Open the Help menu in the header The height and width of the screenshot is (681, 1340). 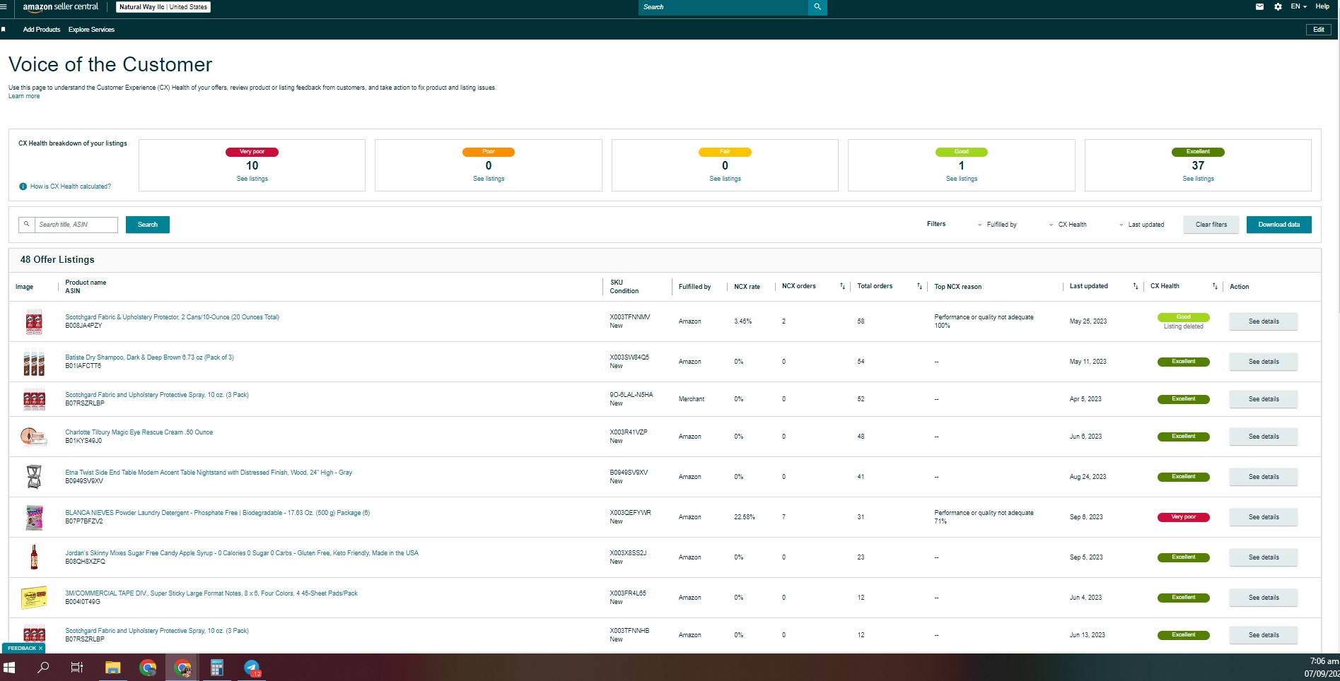tap(1322, 7)
